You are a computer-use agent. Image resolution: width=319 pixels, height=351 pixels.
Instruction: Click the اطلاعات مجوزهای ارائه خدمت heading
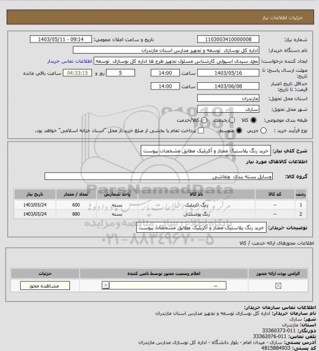coord(277,243)
